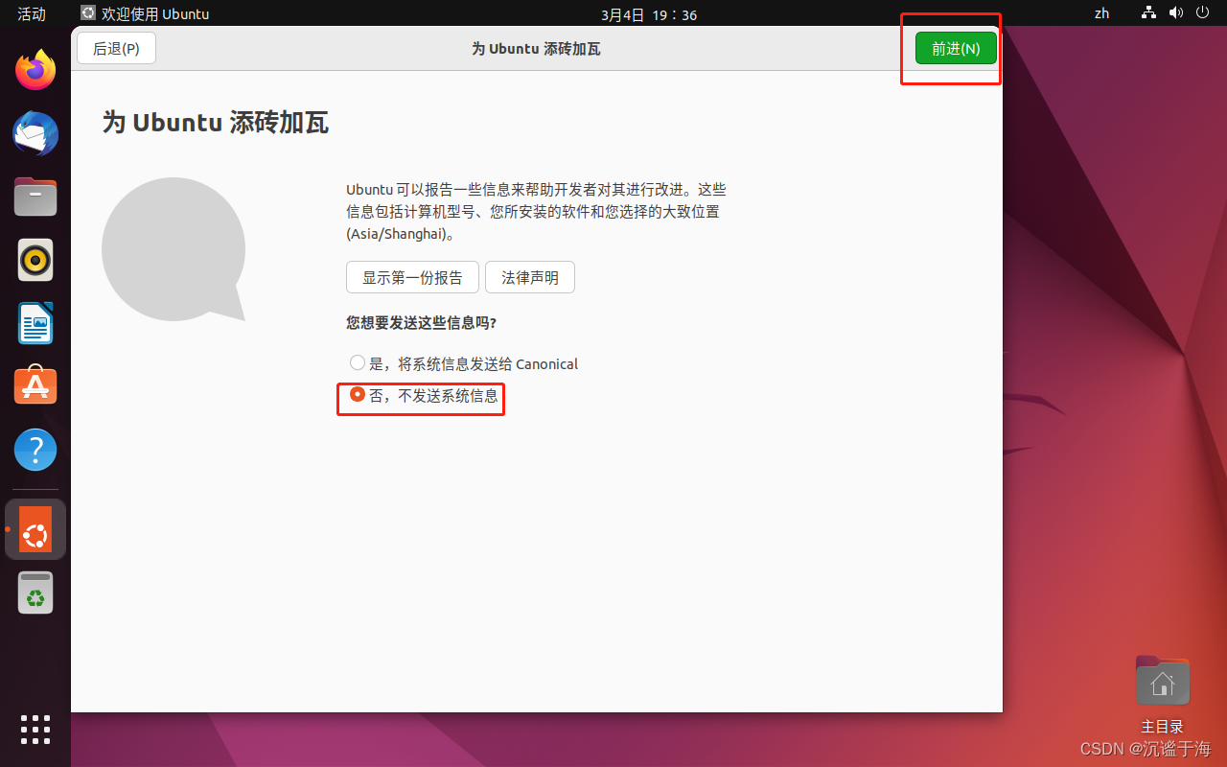Launch LibreOffice Writer from the dock
Screen dimensions: 1227x767
[35, 323]
